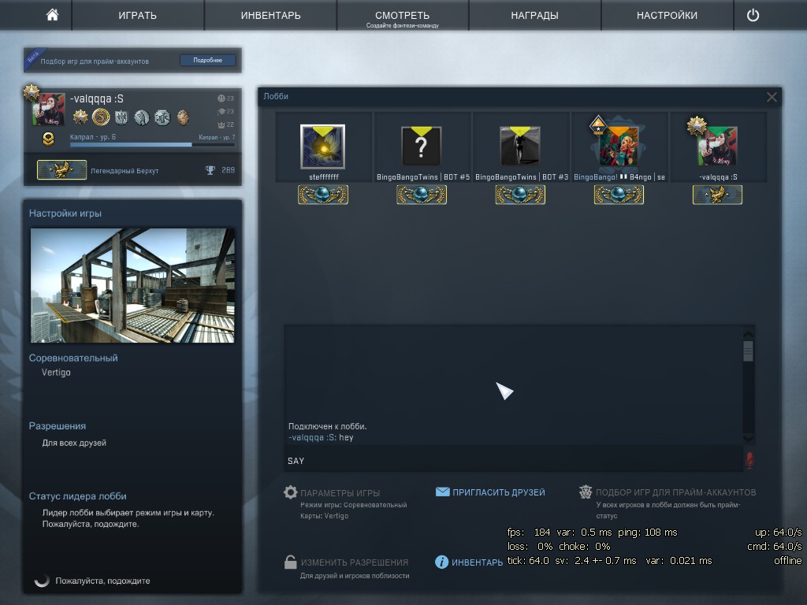Toggle the red microphone icon

pos(749,460)
